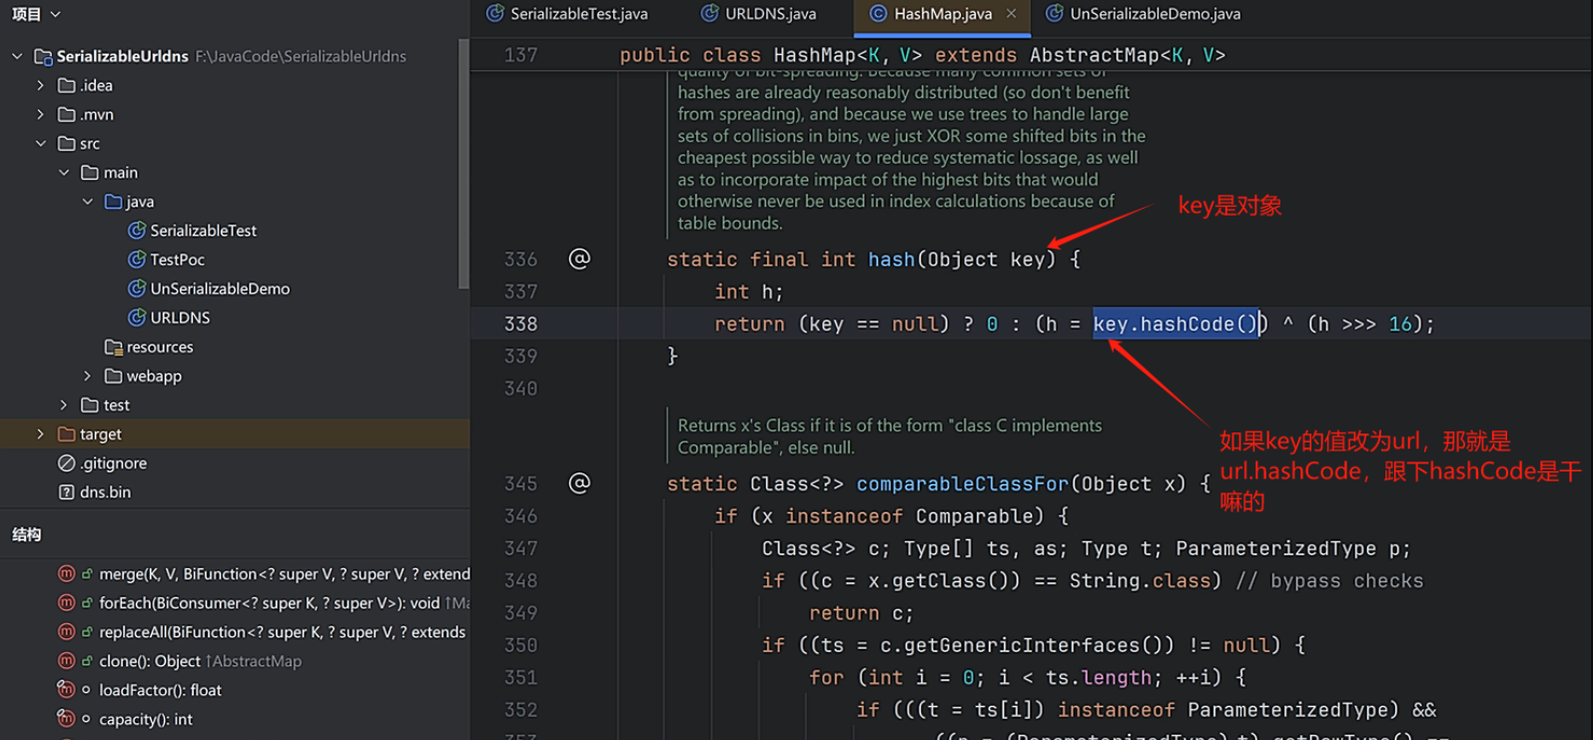Click the .gitignore file icon
The width and height of the screenshot is (1593, 740).
point(67,463)
